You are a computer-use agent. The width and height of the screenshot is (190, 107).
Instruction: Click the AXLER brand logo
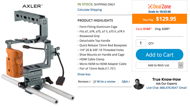coord(33,6)
